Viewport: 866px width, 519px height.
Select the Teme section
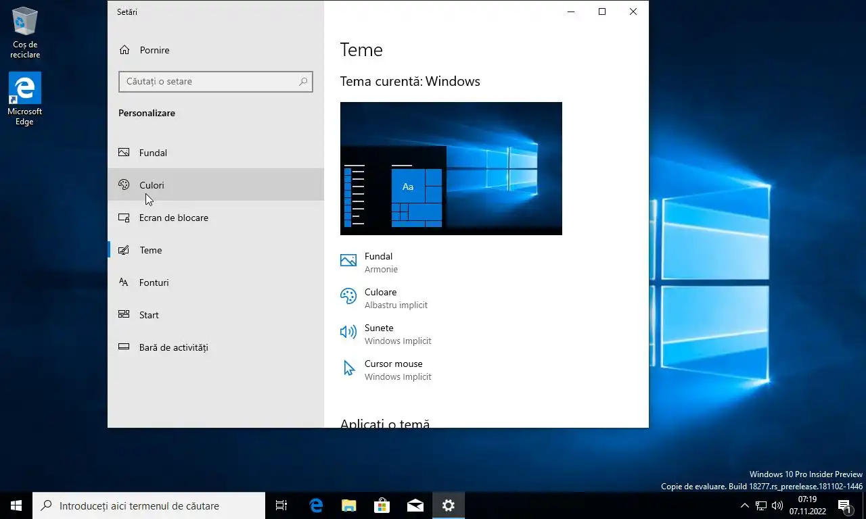pyautogui.click(x=216, y=250)
